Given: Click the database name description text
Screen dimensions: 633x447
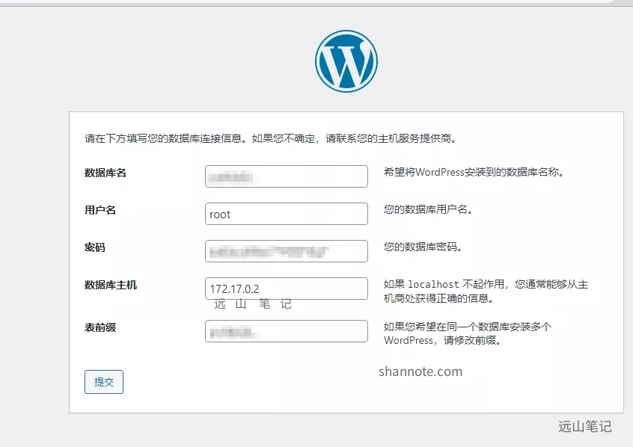Looking at the screenshot, I should [x=473, y=172].
